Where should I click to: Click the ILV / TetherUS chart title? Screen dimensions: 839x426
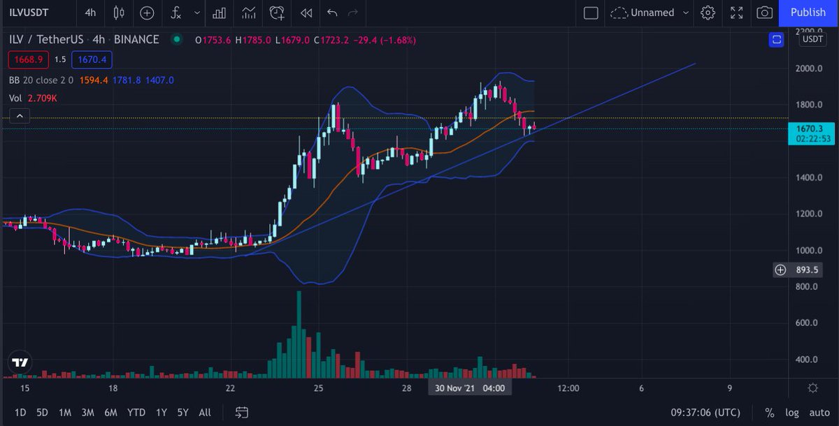[85, 40]
